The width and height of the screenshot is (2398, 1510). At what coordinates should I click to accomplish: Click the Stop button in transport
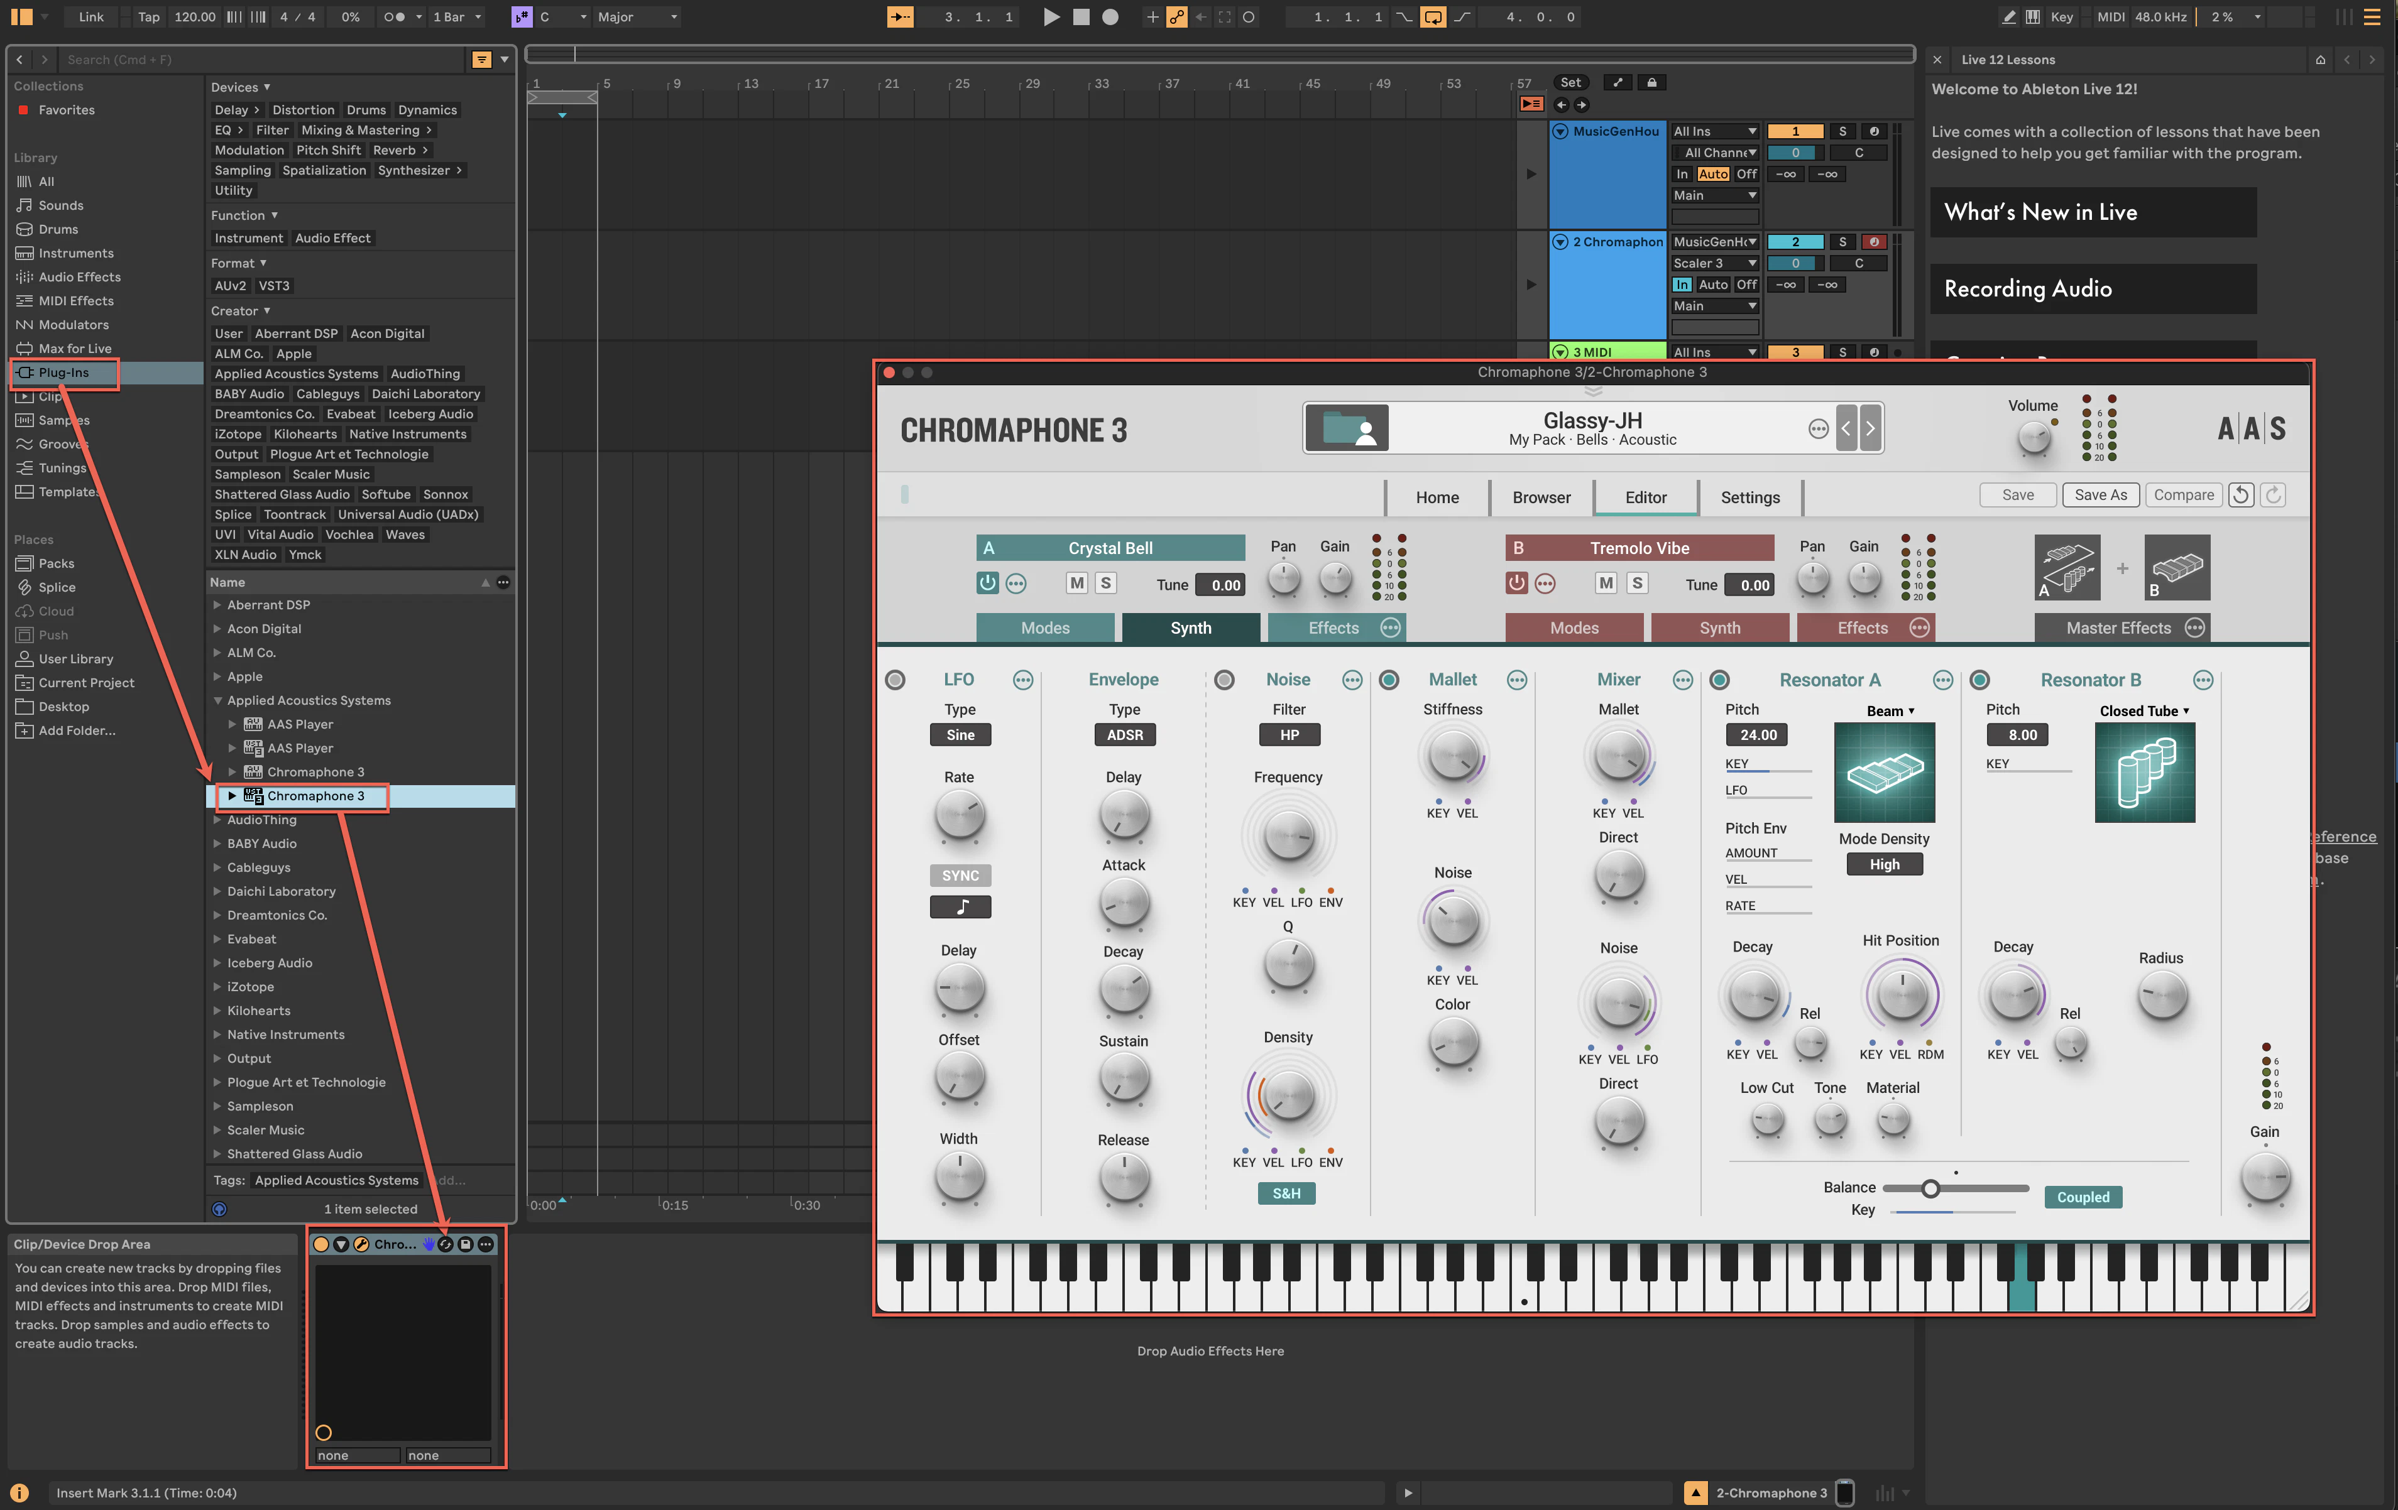1080,17
